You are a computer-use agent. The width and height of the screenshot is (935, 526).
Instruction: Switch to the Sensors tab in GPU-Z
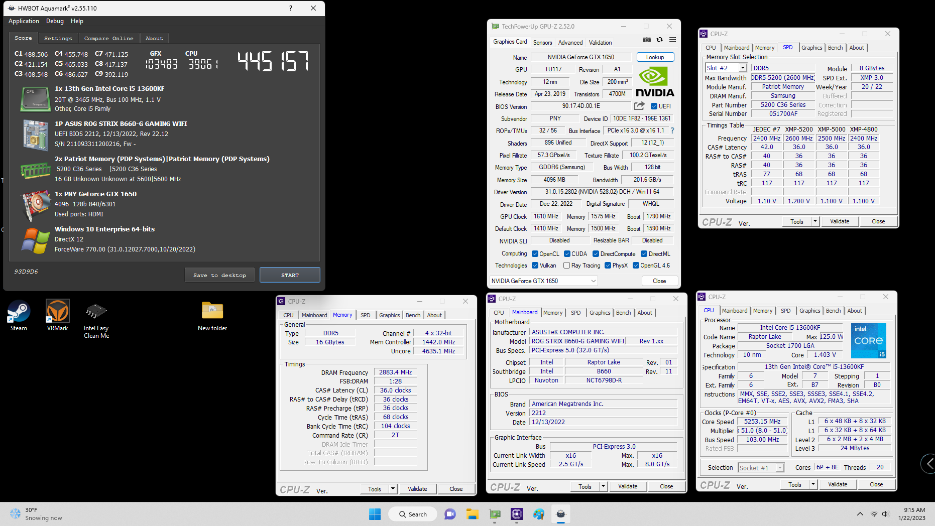[x=542, y=43]
